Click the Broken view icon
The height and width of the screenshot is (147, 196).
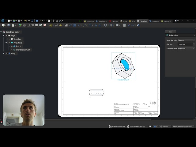point(24,25)
